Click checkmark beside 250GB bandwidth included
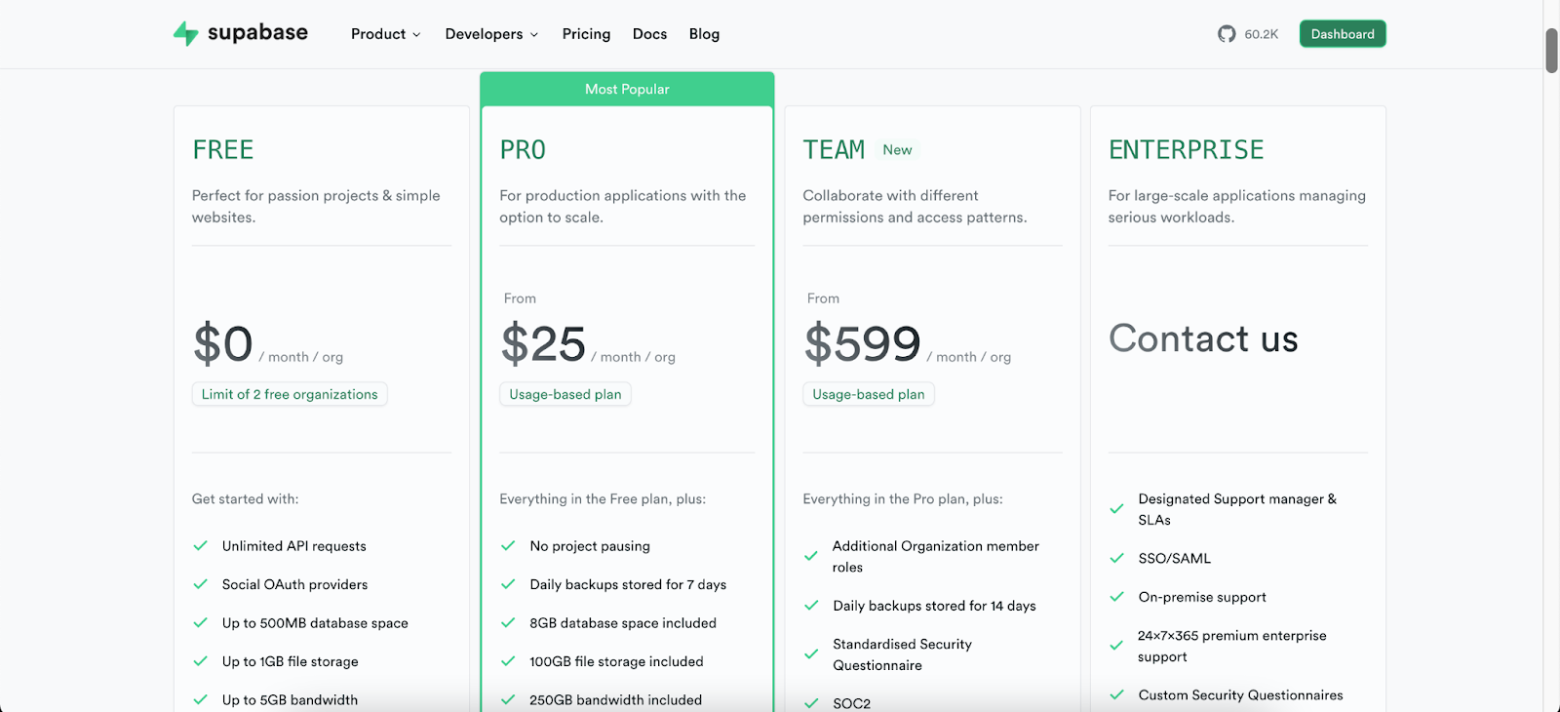The height and width of the screenshot is (712, 1560). pyautogui.click(x=508, y=699)
